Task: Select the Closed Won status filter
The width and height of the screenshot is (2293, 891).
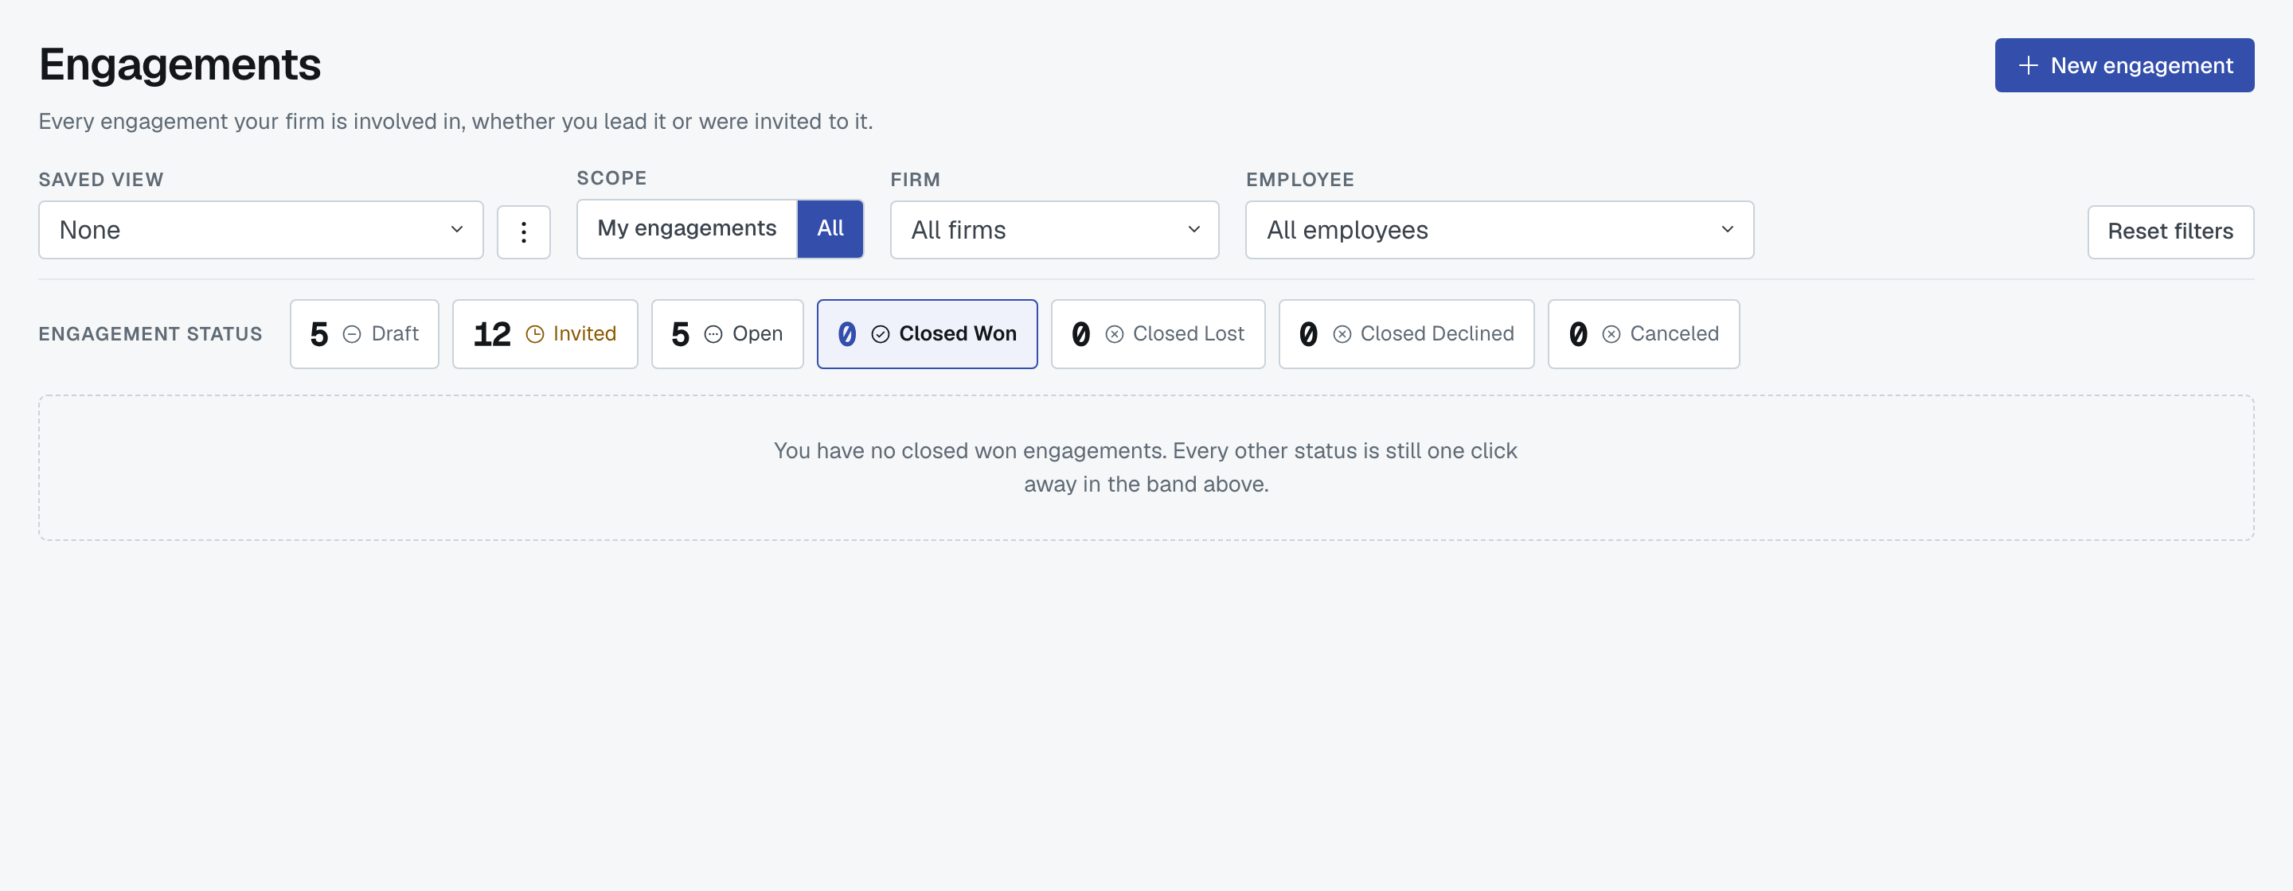Action: click(927, 334)
